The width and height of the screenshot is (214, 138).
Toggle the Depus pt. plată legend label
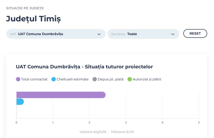point(110,79)
